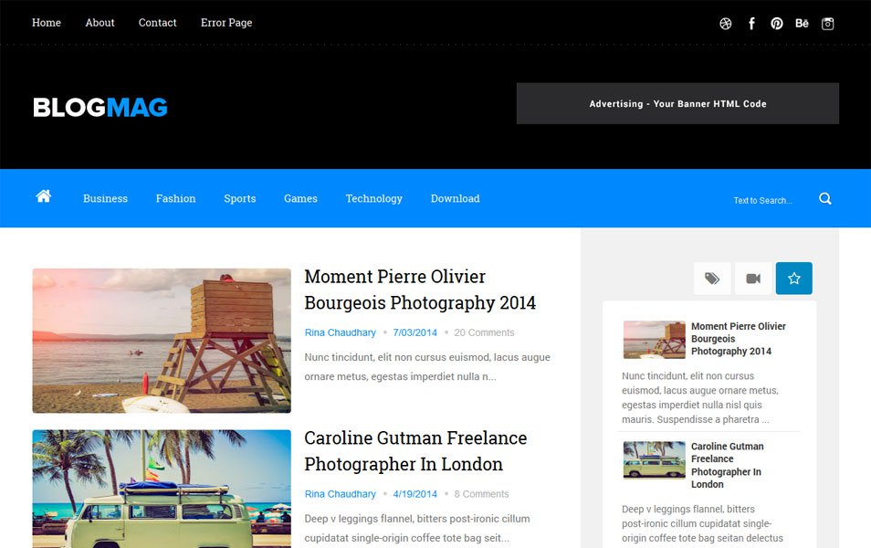The height and width of the screenshot is (548, 871).
Task: Click main excerpt 'Nunc tincidunt, elit non cursus'
Action: coord(427,367)
